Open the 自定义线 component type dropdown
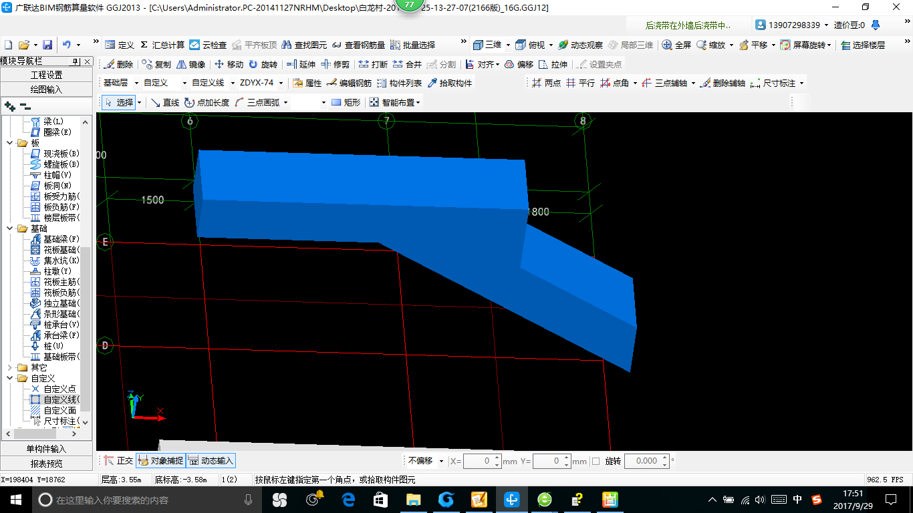Screen dimensions: 913x513 click(x=233, y=83)
